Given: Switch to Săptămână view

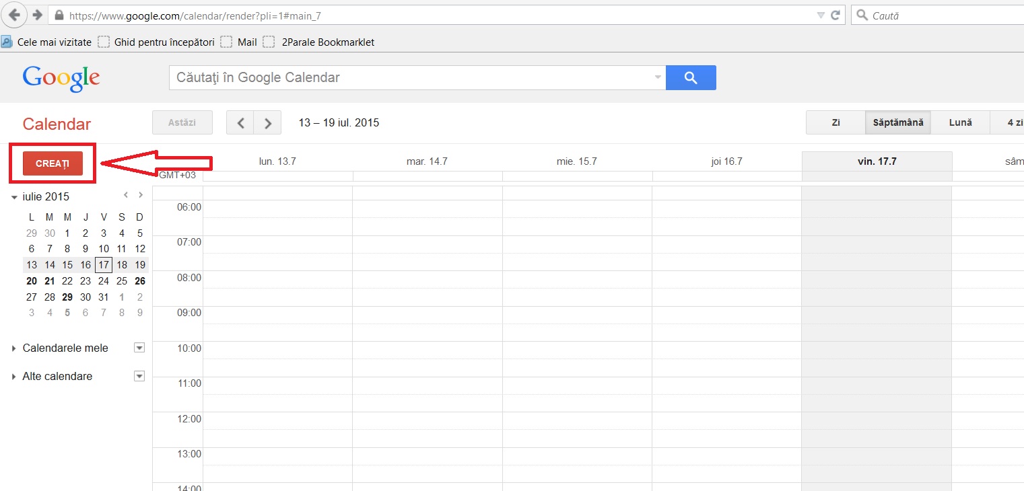Looking at the screenshot, I should click(x=898, y=123).
